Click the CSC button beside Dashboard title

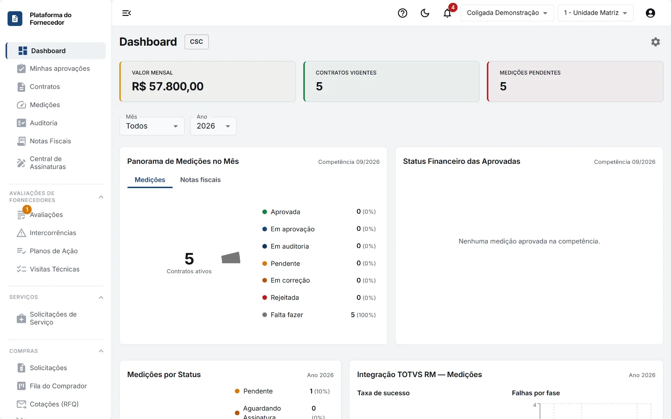197,42
